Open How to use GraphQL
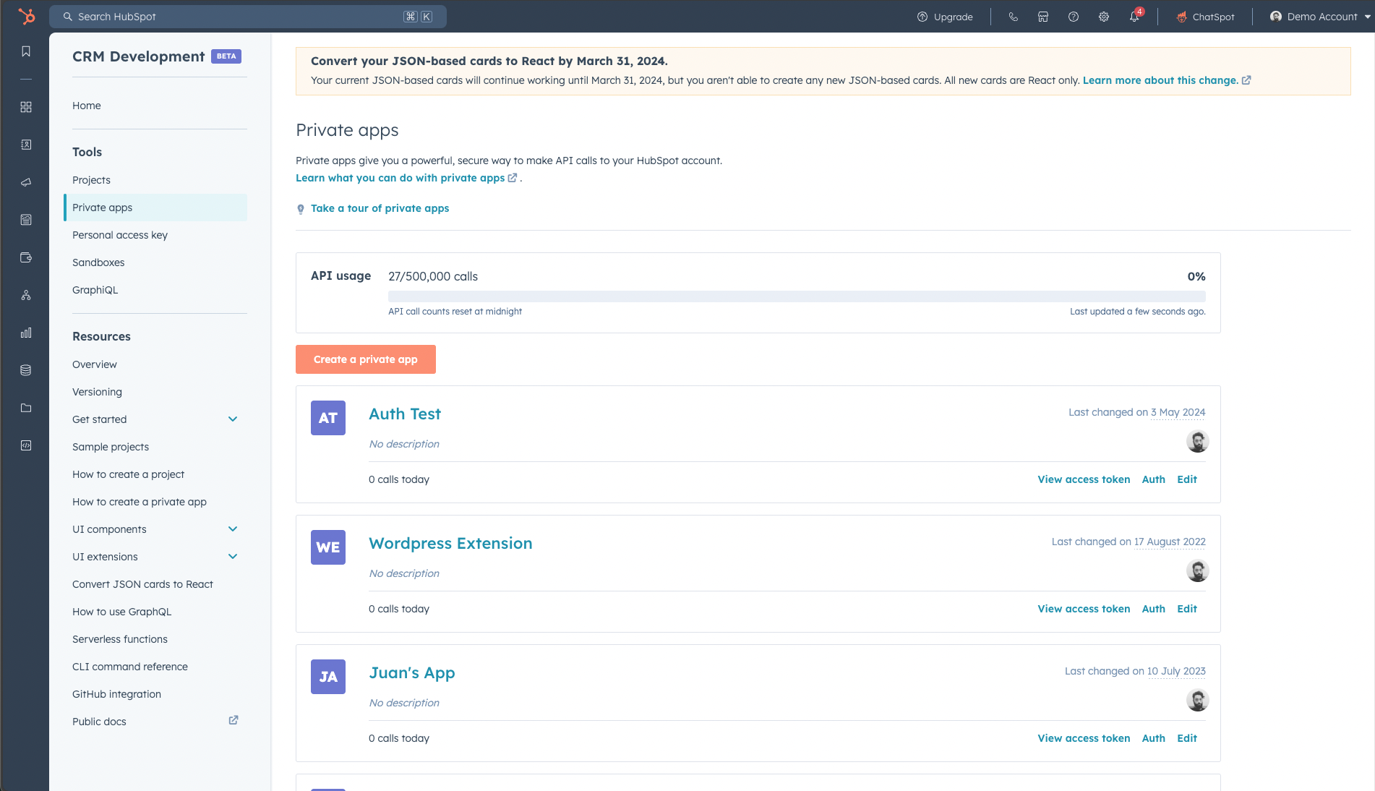This screenshot has height=791, width=1375. tap(121, 612)
